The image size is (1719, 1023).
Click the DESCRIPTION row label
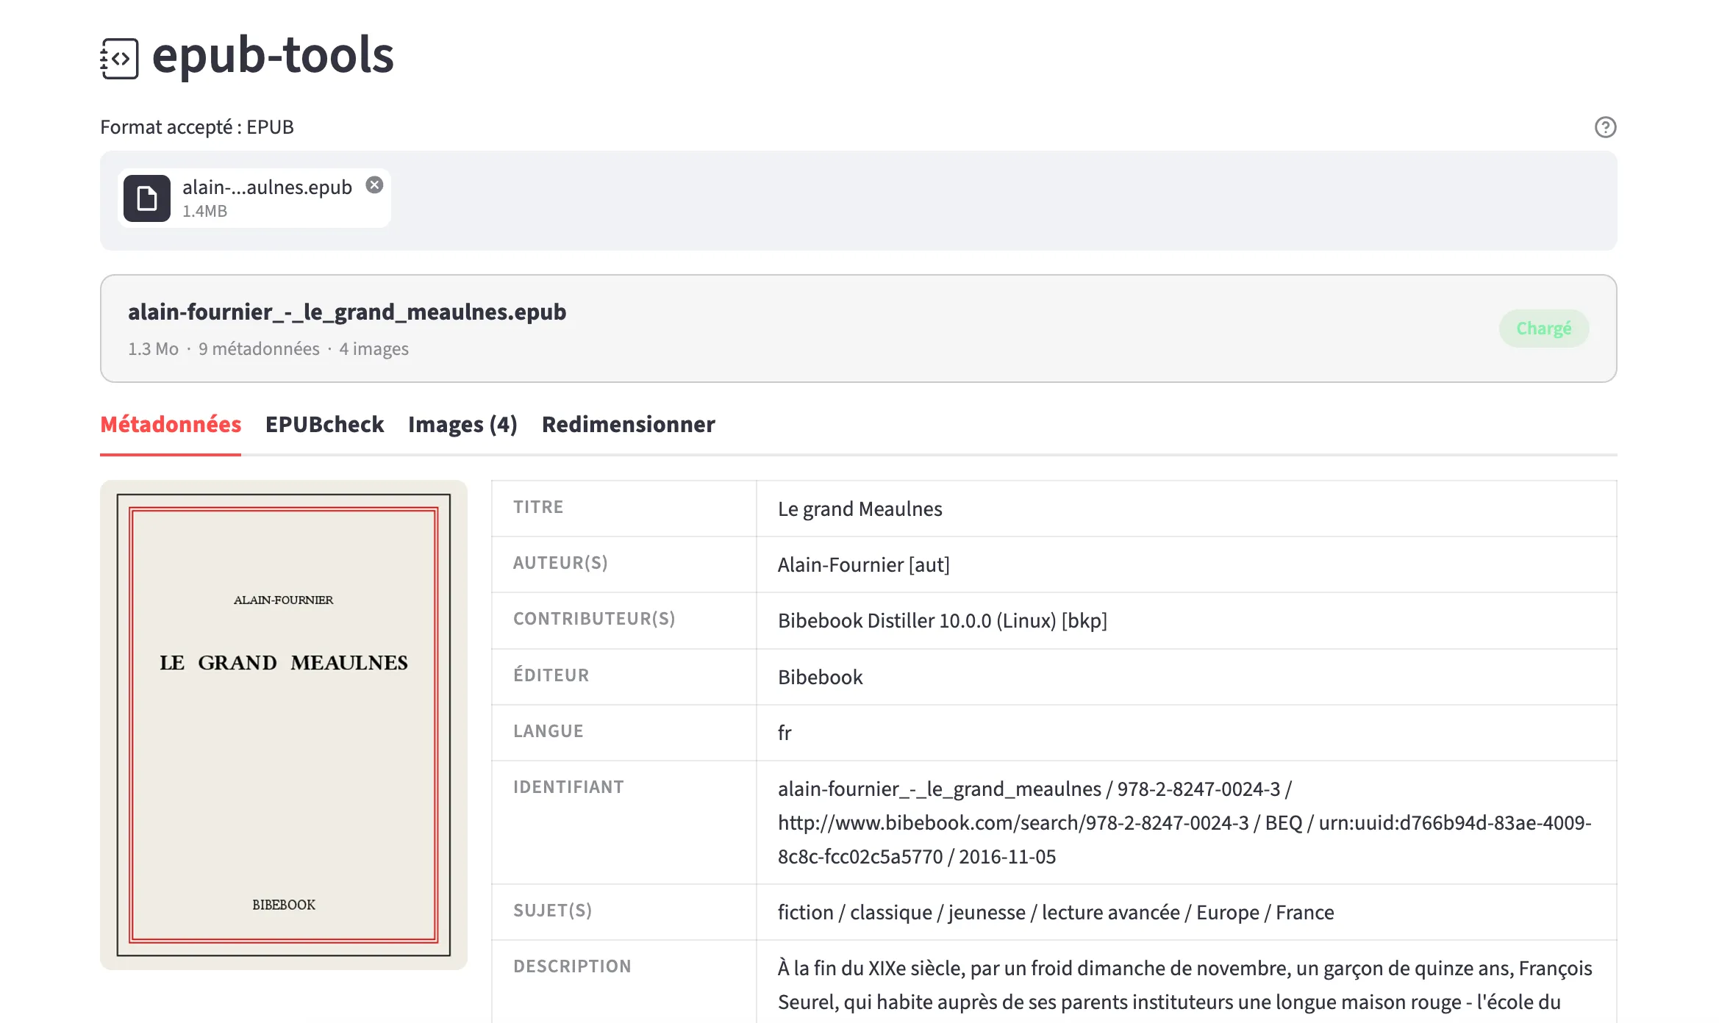pyautogui.click(x=572, y=966)
